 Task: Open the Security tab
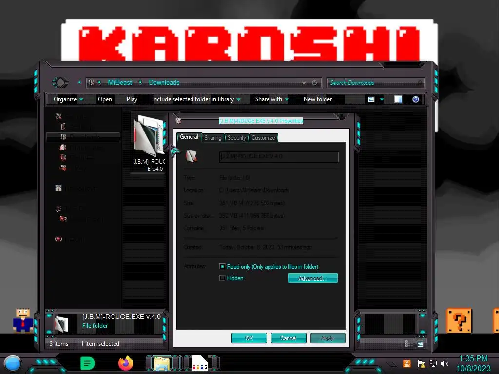(x=236, y=138)
